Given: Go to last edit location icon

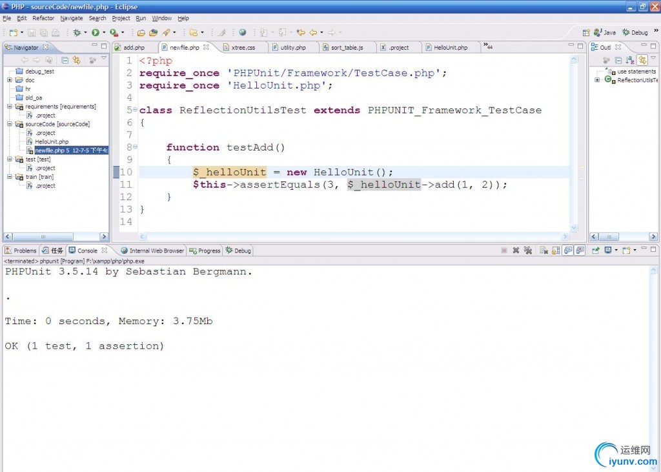Looking at the screenshot, I should [x=301, y=32].
